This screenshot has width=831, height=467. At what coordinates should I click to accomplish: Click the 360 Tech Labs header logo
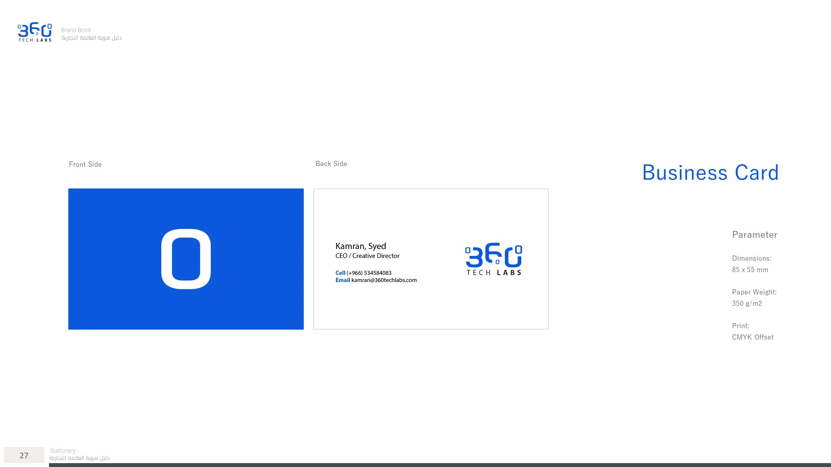point(35,32)
